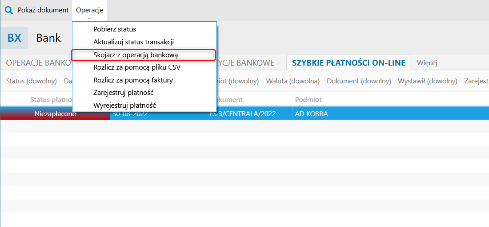Viewport: 489px width, 227px height.
Task: Click document FS 3/CENTRALA/2022 cell
Action: coord(243,114)
